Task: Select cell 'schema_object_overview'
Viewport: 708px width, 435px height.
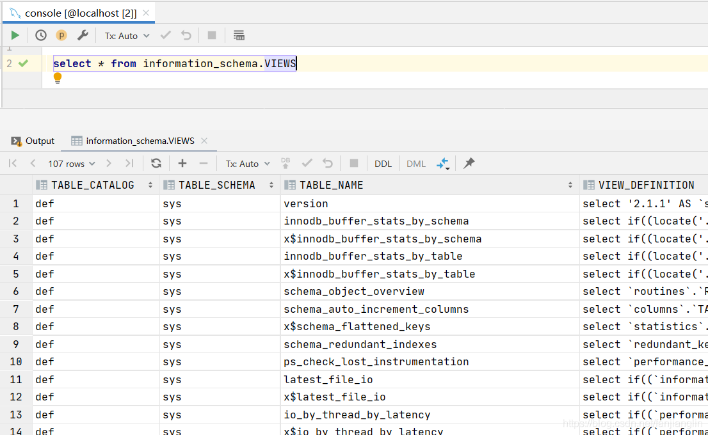Action: pyautogui.click(x=430, y=292)
